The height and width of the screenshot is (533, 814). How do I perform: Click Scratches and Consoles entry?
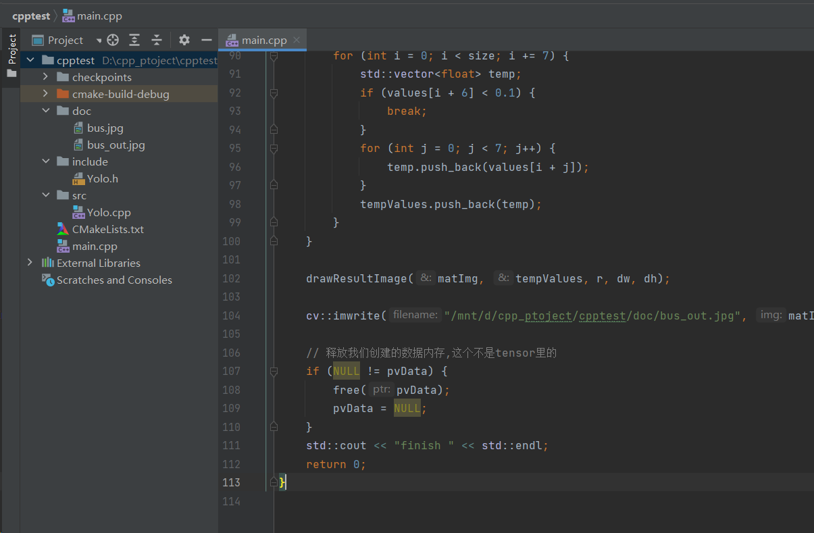tap(113, 280)
